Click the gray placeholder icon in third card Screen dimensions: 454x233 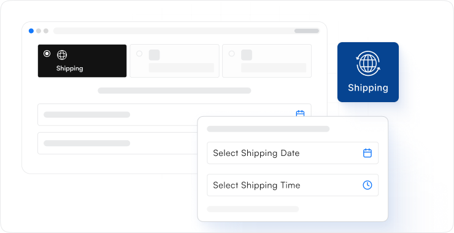click(247, 55)
